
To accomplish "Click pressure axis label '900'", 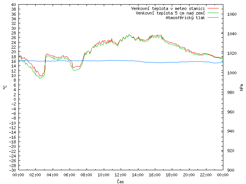I will click(231, 170).
